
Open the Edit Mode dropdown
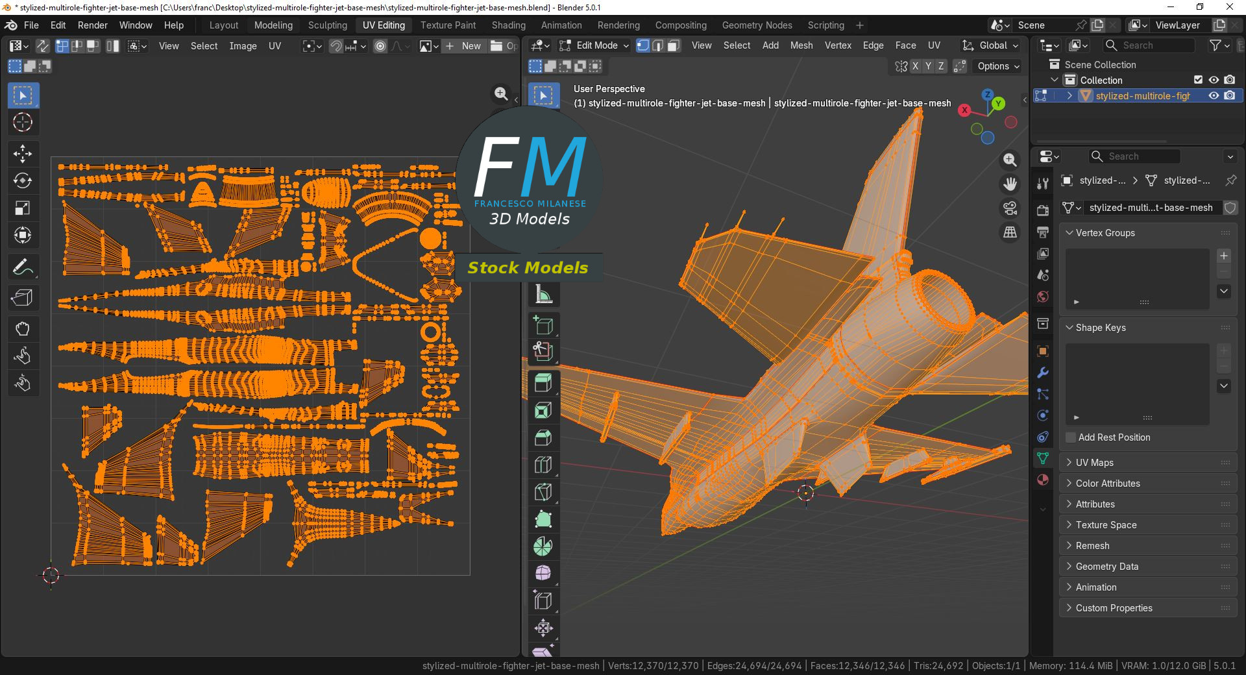coord(594,45)
